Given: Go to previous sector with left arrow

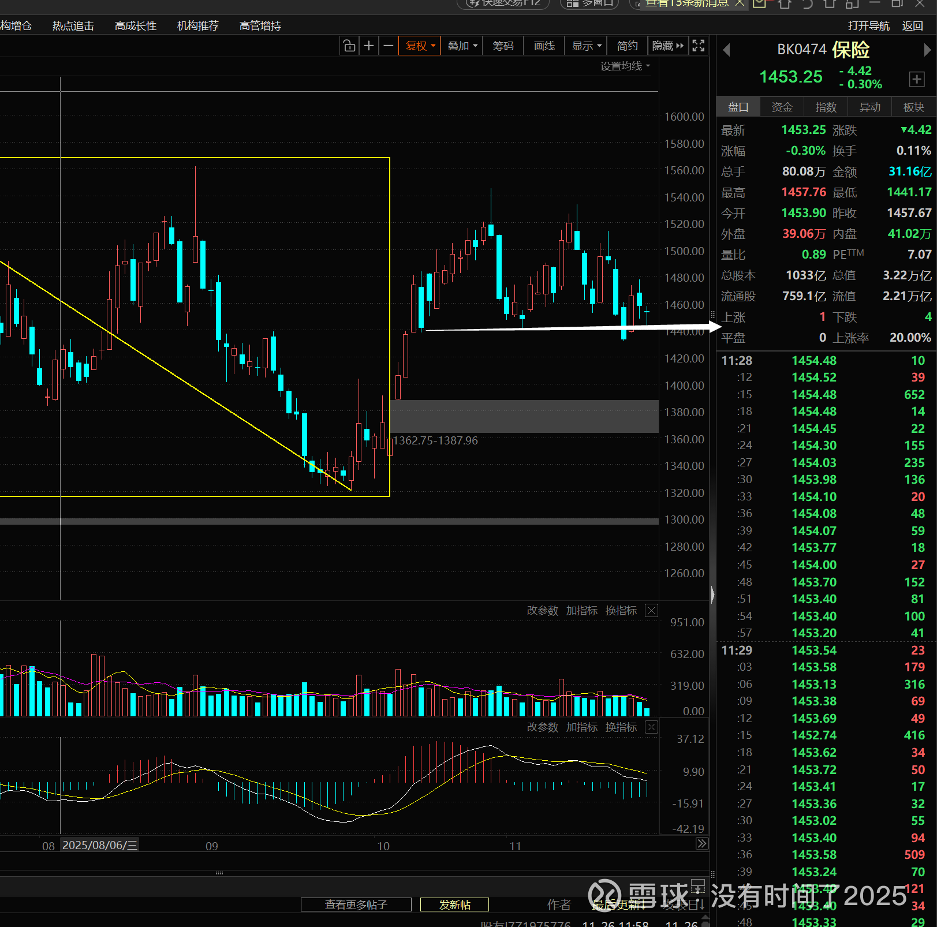Looking at the screenshot, I should (727, 50).
